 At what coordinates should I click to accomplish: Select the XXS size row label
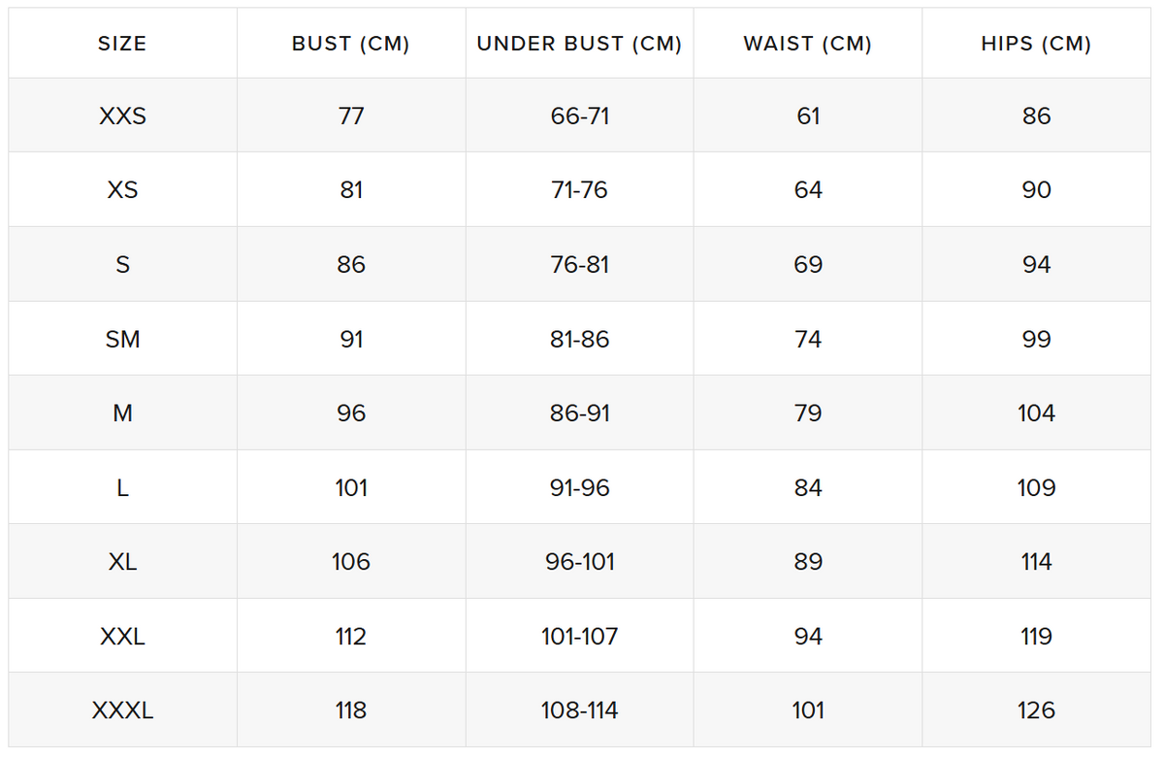click(x=122, y=116)
